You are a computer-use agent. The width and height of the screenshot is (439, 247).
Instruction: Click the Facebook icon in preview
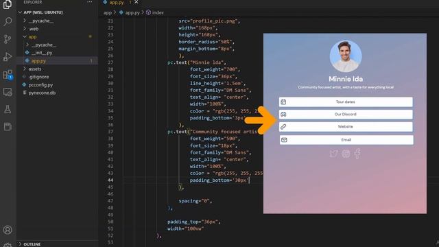click(357, 154)
